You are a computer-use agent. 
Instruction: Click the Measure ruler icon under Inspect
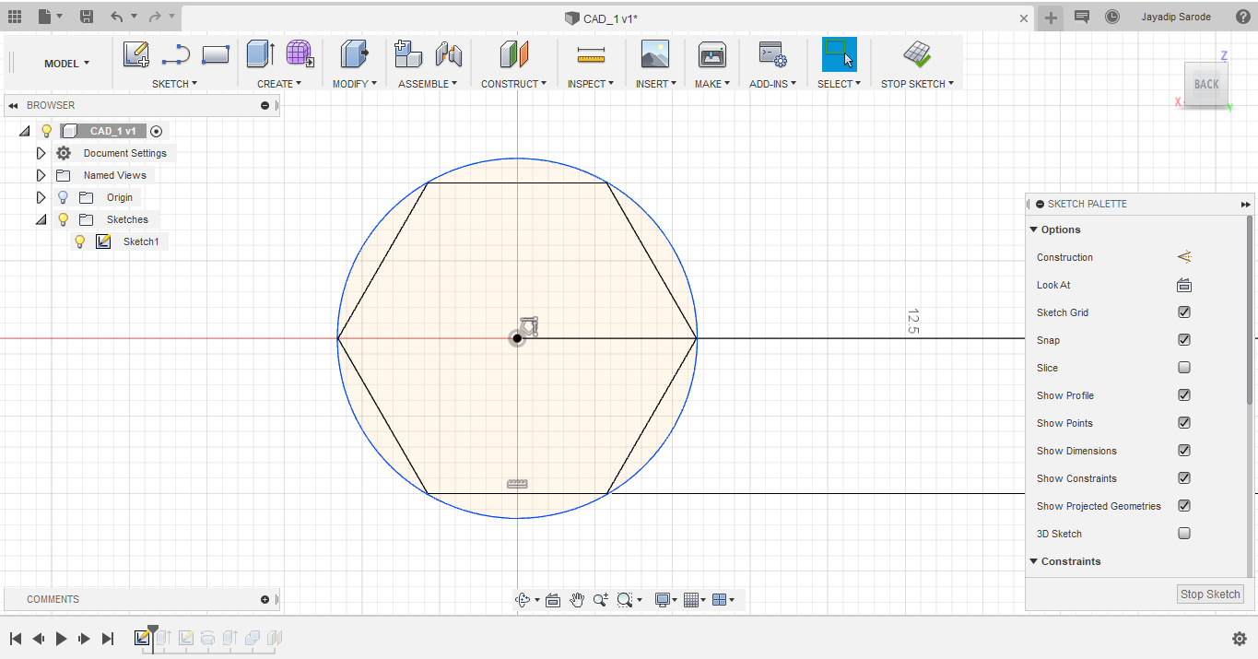click(591, 55)
